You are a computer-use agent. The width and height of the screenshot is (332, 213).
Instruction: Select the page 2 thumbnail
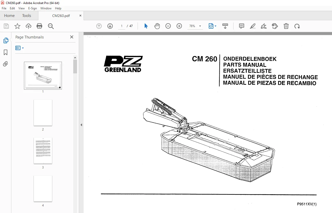(x=43, y=113)
